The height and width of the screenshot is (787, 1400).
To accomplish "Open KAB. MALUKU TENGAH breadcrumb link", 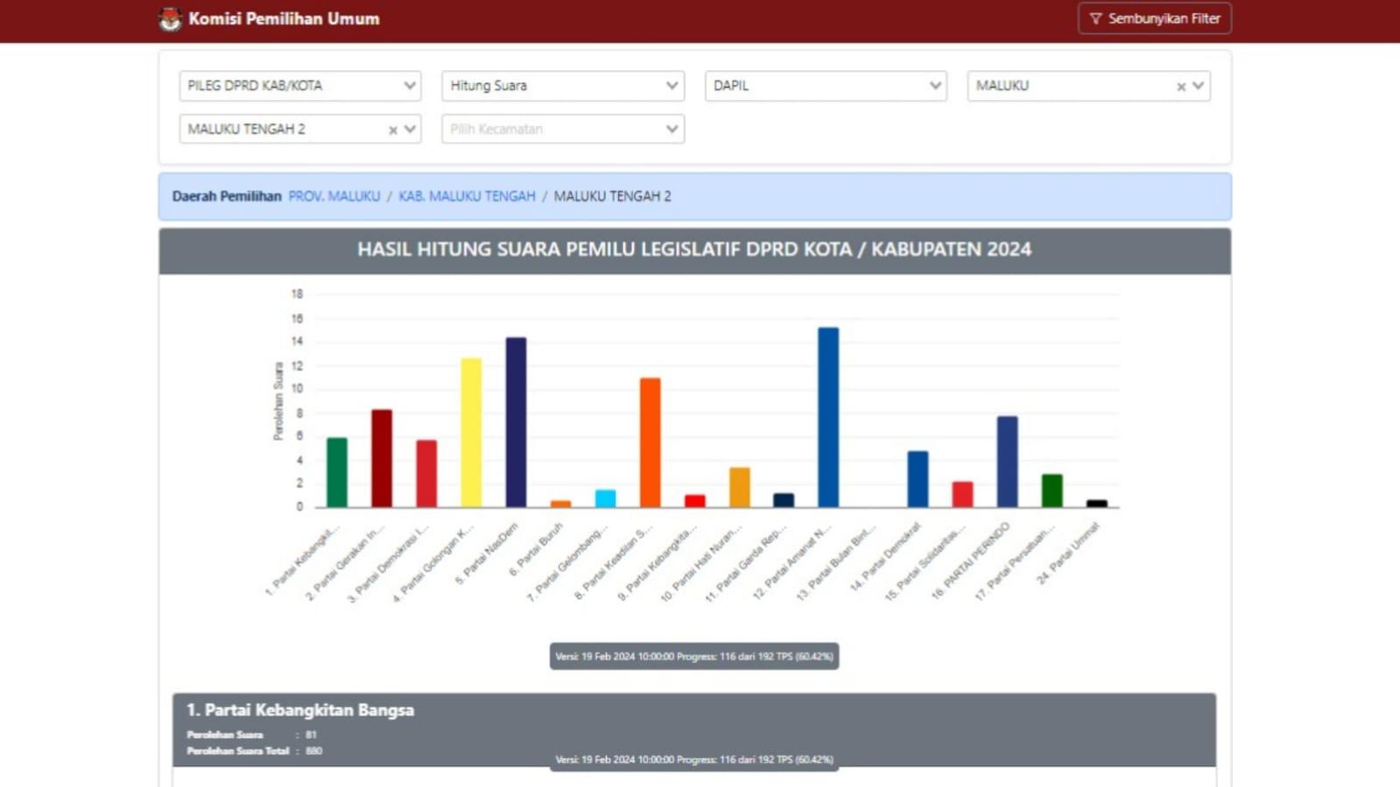I will [467, 196].
